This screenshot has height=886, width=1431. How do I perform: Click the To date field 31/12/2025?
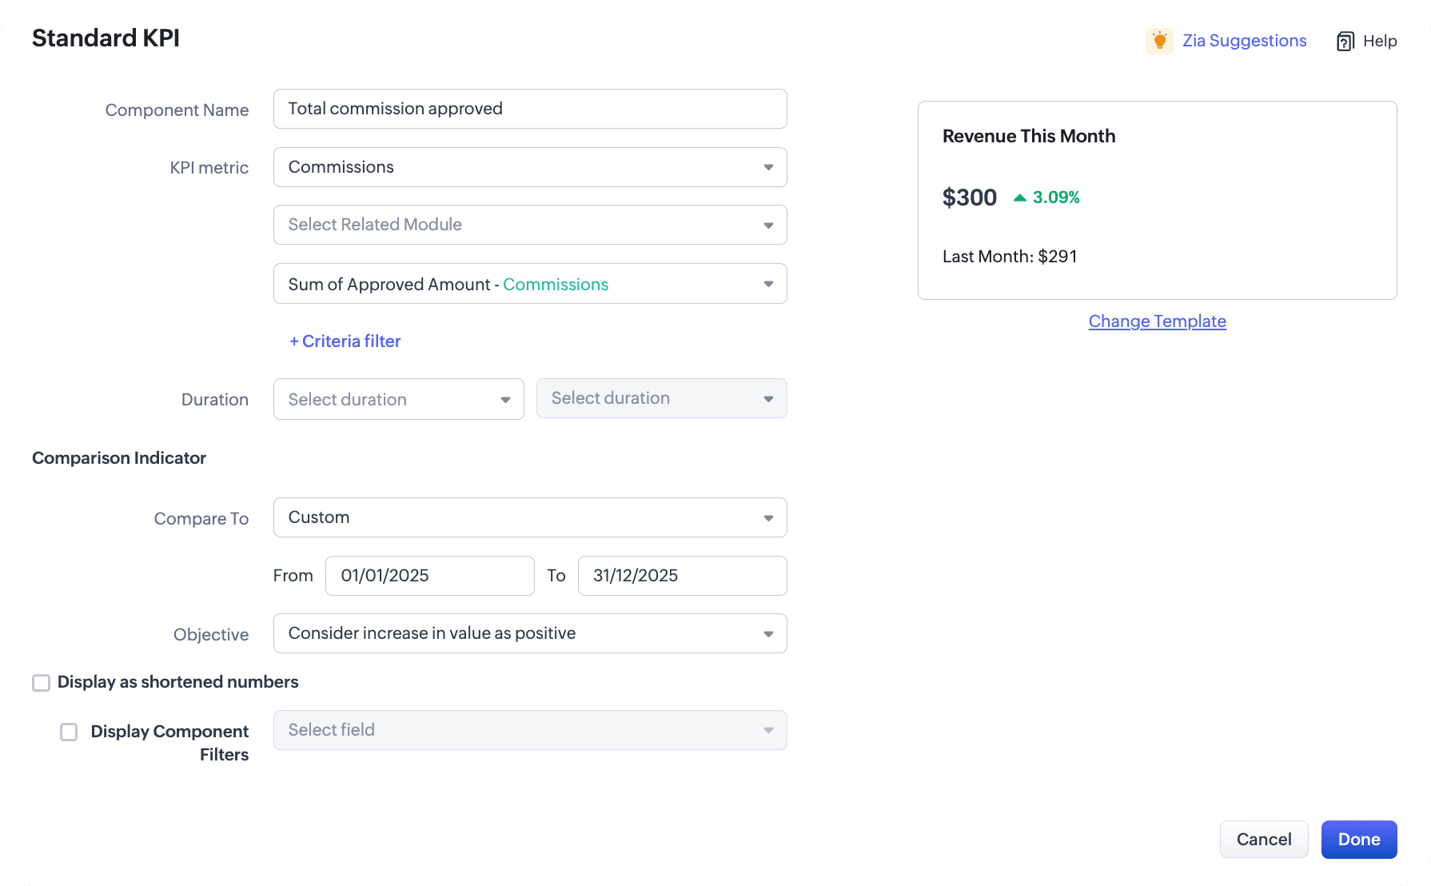(682, 576)
